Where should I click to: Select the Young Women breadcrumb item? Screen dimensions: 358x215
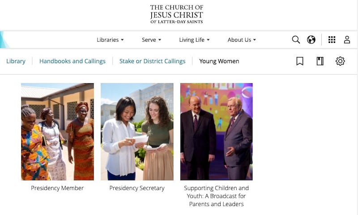click(x=219, y=61)
